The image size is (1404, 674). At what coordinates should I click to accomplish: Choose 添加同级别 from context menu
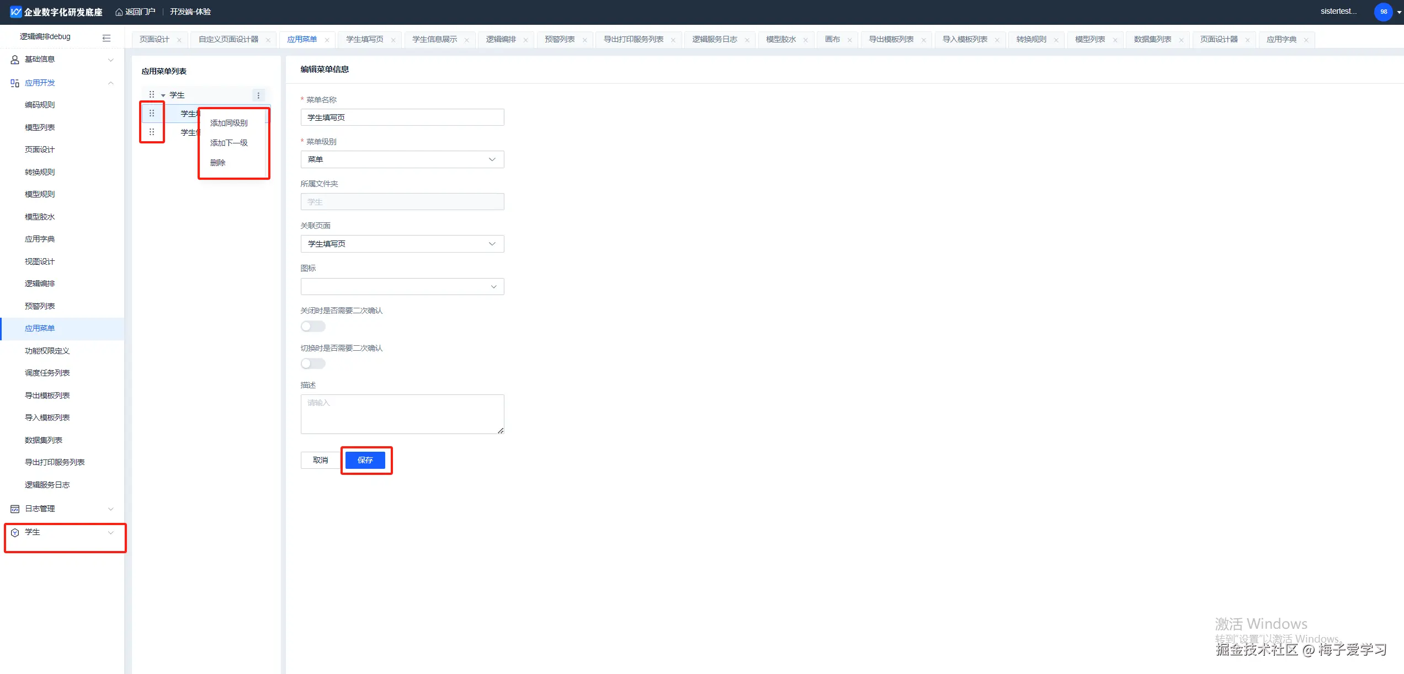tap(228, 123)
